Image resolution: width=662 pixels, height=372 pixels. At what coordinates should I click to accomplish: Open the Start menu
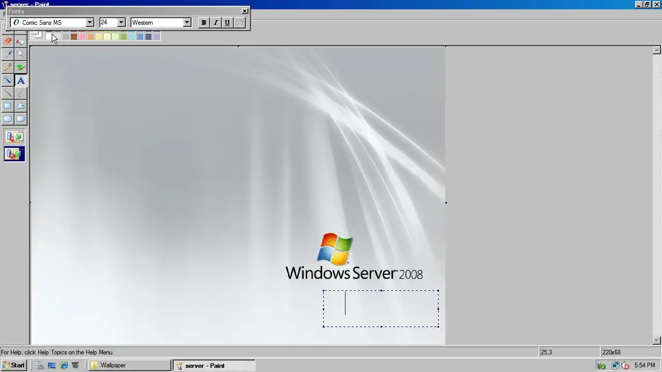click(x=14, y=365)
